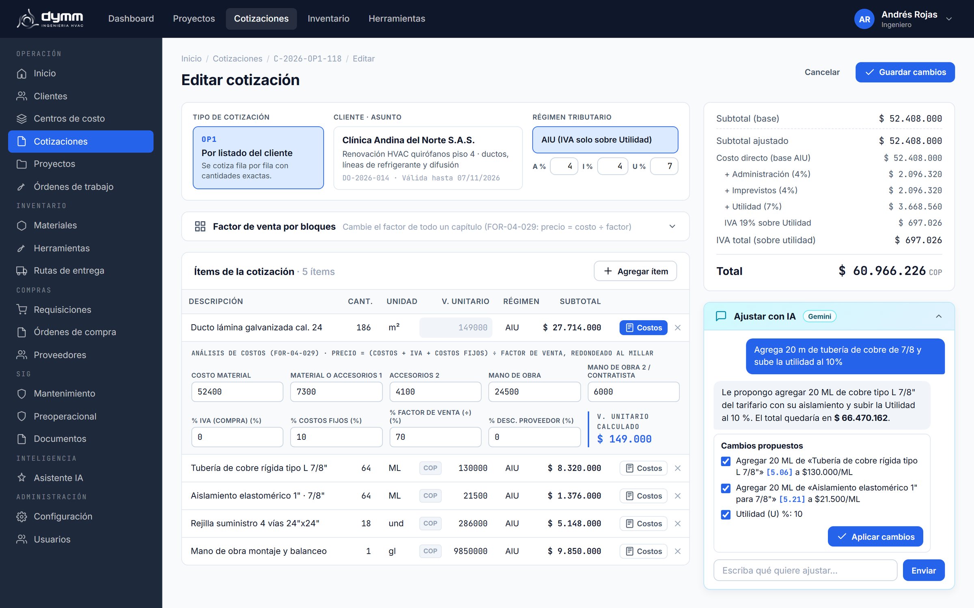Open Configuración gear item
The image size is (974, 608).
click(81, 516)
